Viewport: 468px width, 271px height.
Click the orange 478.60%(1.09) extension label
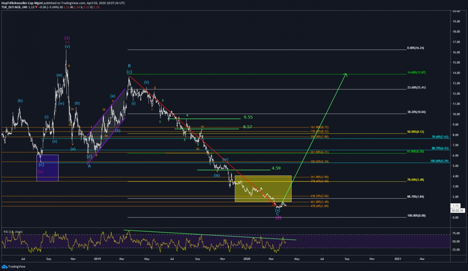tap(320, 206)
